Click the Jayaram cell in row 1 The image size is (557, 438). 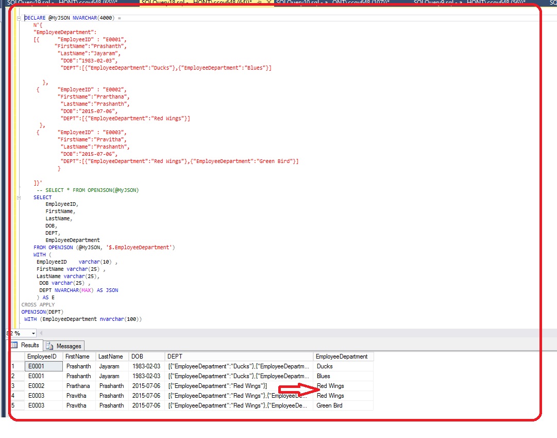(112, 366)
